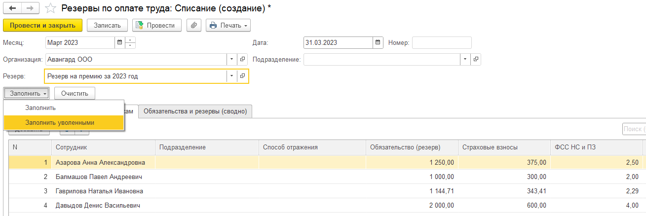This screenshot has height=216, width=646.
Task: Click the forward navigation arrow
Action: pos(30,8)
